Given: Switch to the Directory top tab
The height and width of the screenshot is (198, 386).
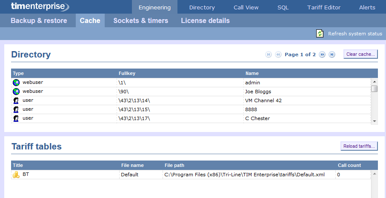Looking at the screenshot, I should point(202,7).
